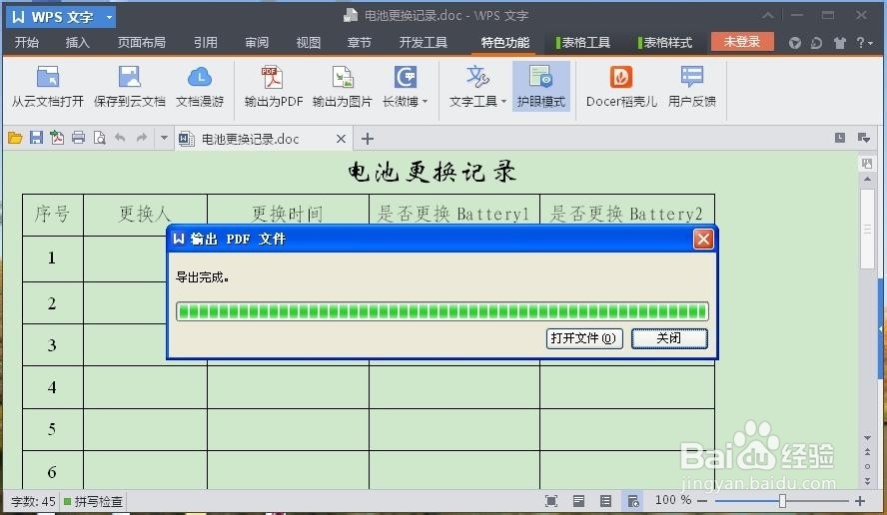Click 打开文件 in the PDF export dialog

(584, 338)
